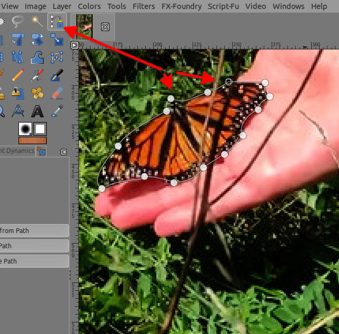Close the butterfly image tab
The image size is (339, 334).
click(105, 27)
